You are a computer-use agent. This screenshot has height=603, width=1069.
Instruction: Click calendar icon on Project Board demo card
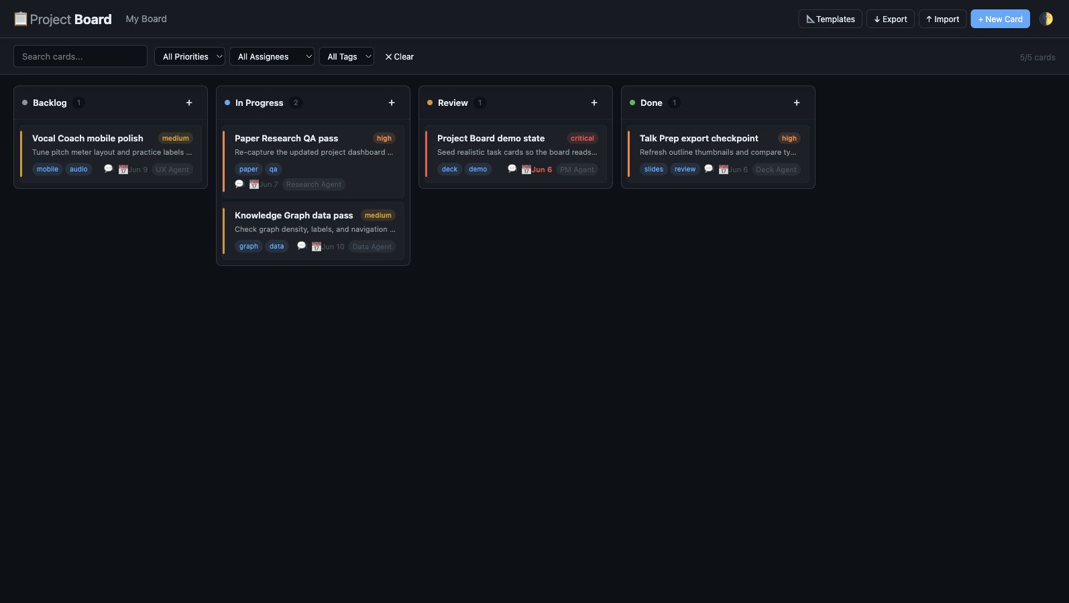point(526,170)
